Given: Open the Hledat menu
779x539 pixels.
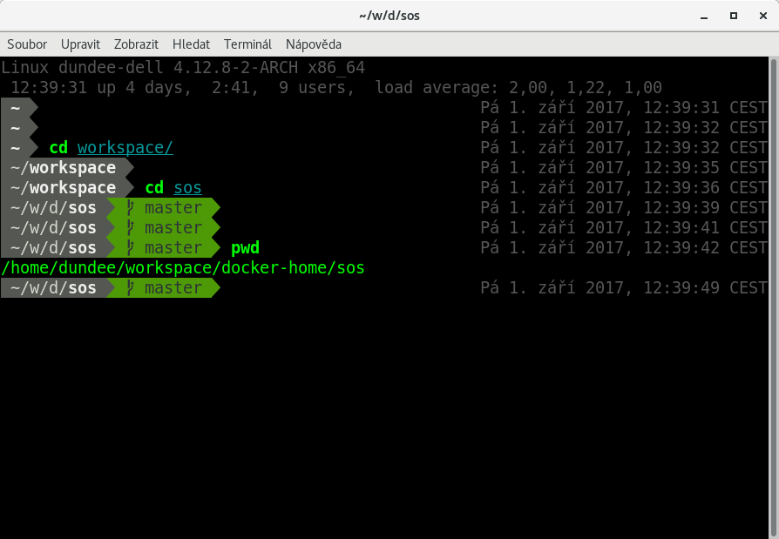Looking at the screenshot, I should (192, 44).
